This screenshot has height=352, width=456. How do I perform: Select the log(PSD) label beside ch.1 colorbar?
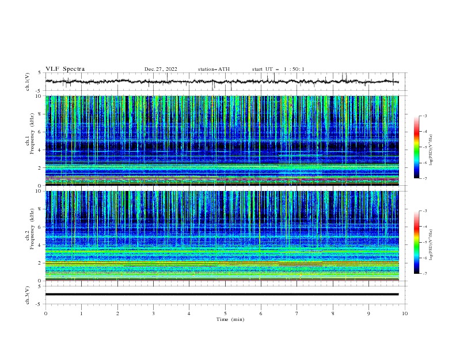tap(431, 150)
